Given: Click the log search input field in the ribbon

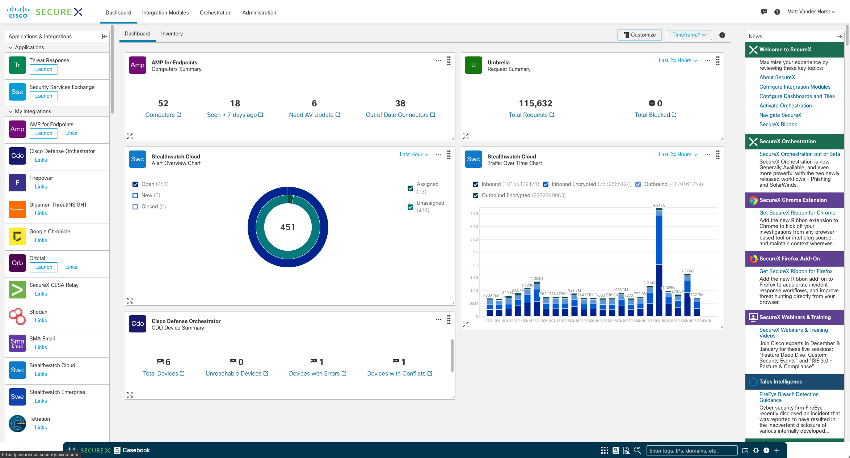Looking at the screenshot, I should [x=692, y=450].
